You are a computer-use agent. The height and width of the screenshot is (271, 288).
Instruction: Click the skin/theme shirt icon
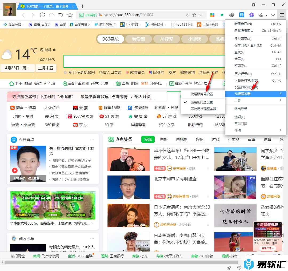[254, 5]
